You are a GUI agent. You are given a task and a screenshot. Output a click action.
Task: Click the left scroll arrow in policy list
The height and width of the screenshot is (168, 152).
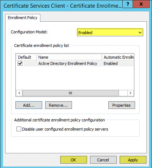click(x=19, y=93)
